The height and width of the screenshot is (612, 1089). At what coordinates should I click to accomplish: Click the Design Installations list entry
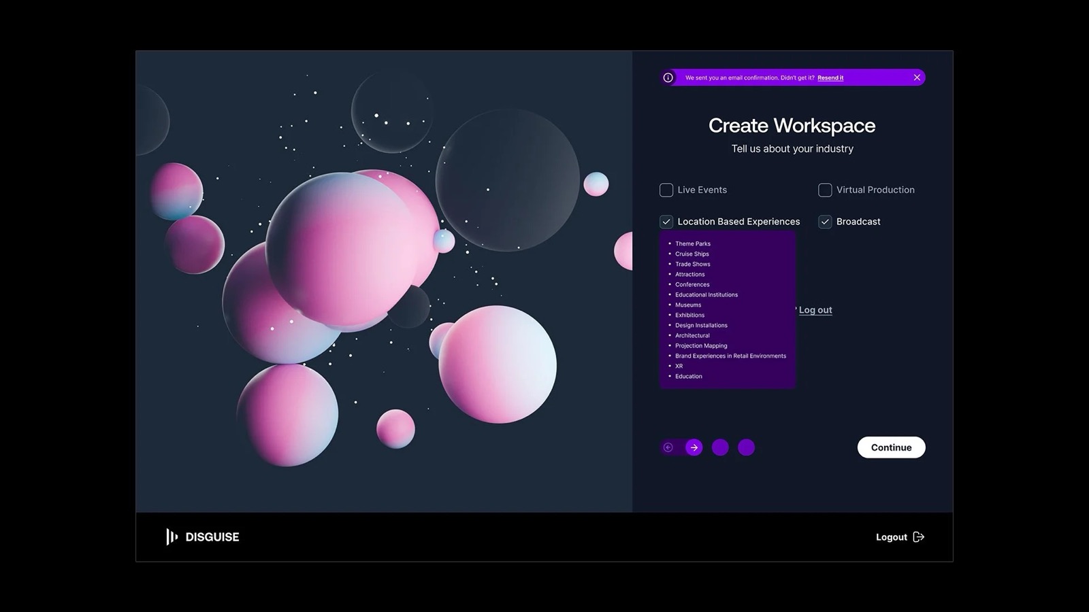pos(701,325)
